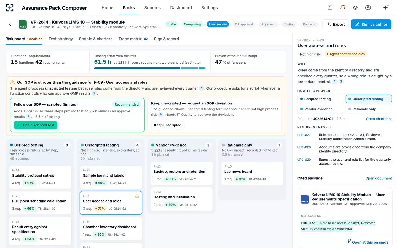Viewport: 397px width, 248px height.
Task: Click Sign as author
Action: pos(371,24)
